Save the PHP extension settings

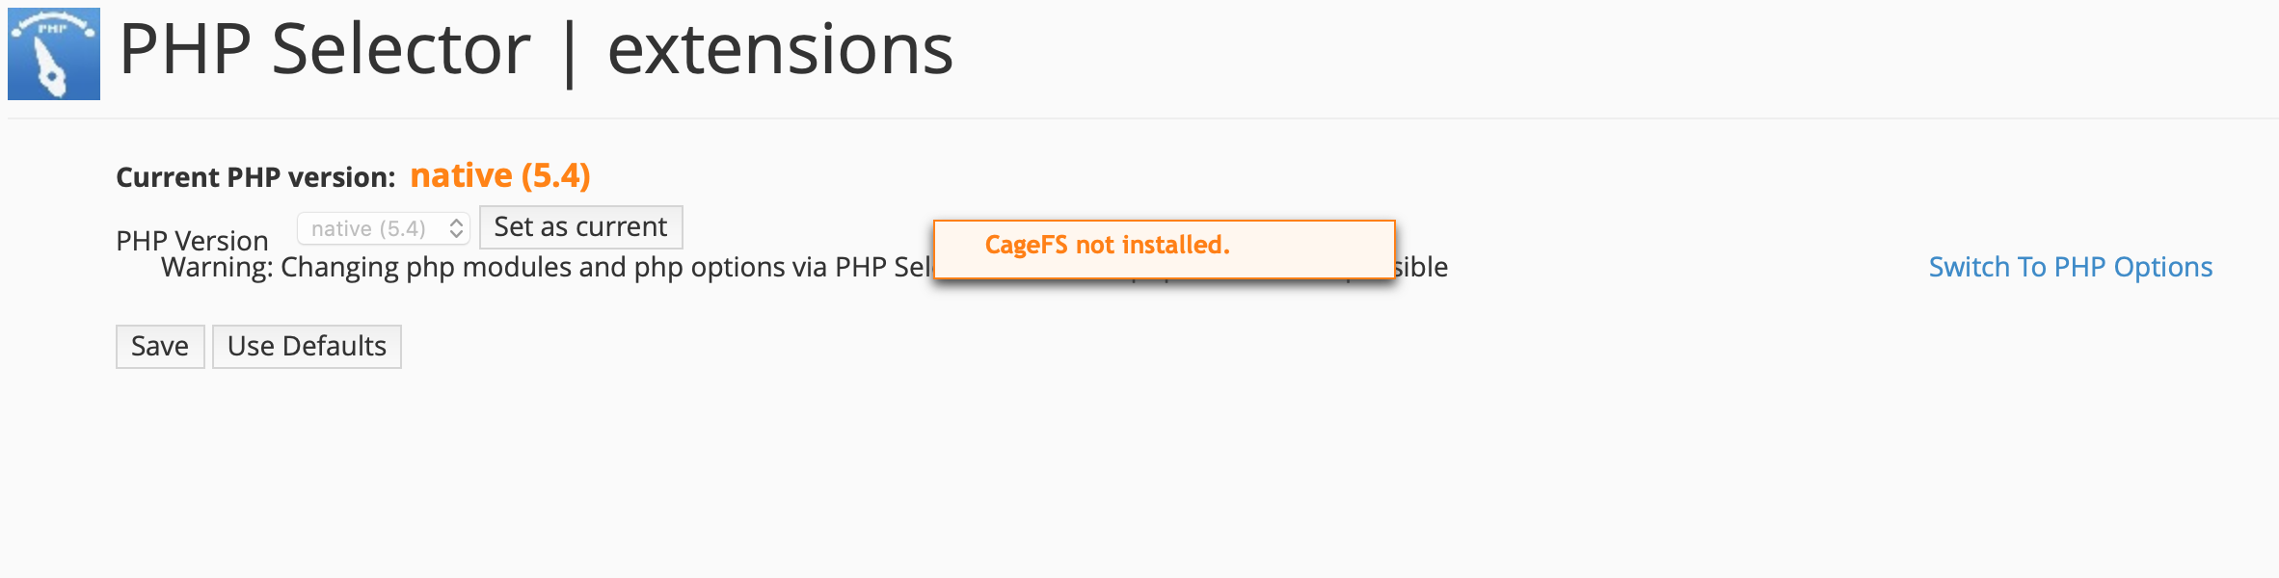pos(160,347)
